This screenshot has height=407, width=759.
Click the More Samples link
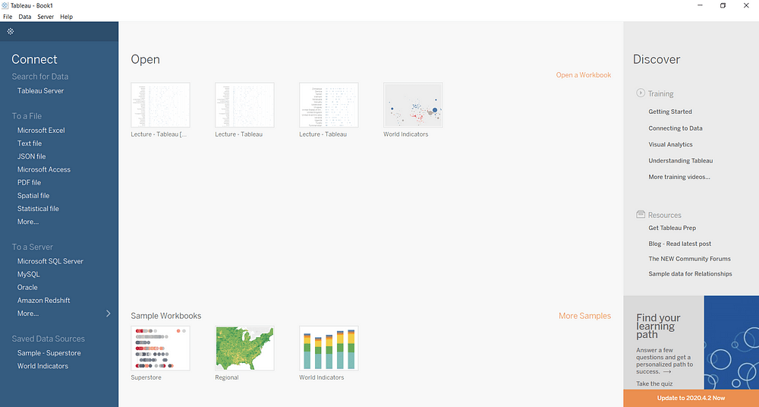[x=584, y=316]
